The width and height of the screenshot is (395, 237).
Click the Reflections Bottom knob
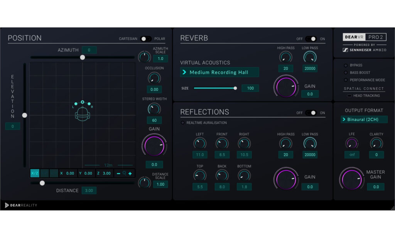click(244, 175)
